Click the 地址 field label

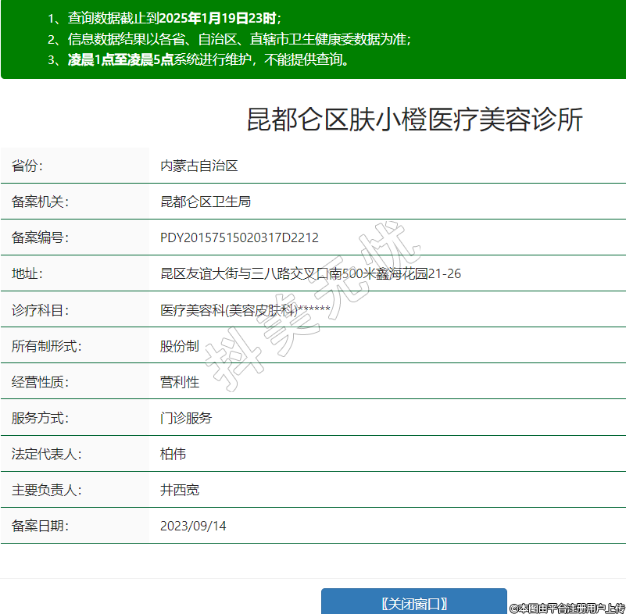pos(27,273)
